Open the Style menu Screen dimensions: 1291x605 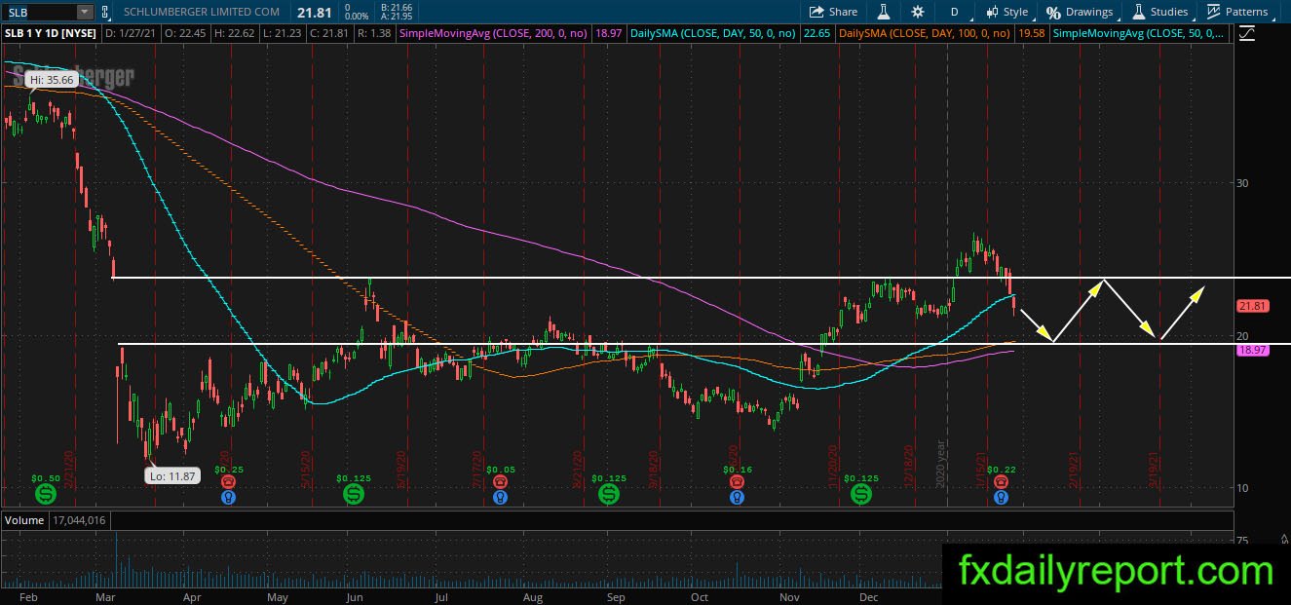(1006, 12)
